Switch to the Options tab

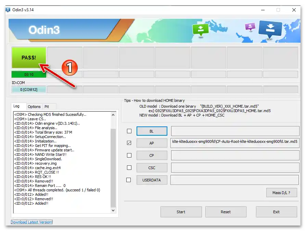click(34, 106)
